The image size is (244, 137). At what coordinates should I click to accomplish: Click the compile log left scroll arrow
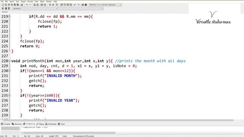[x=22, y=133]
